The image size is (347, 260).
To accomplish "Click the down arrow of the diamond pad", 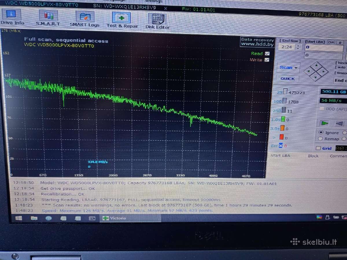I will click(315, 77).
